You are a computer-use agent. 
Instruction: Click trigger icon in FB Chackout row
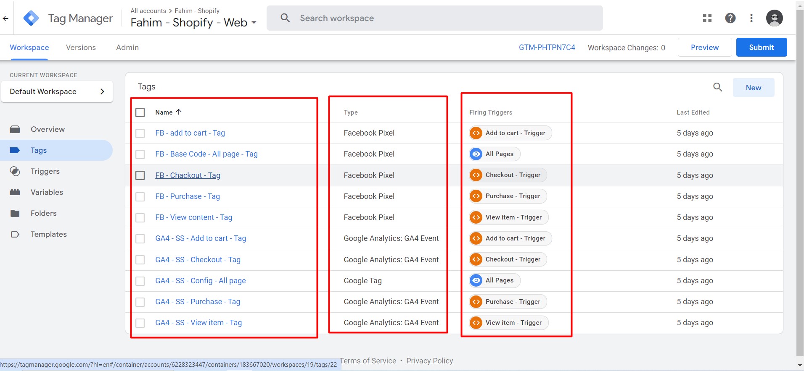476,175
